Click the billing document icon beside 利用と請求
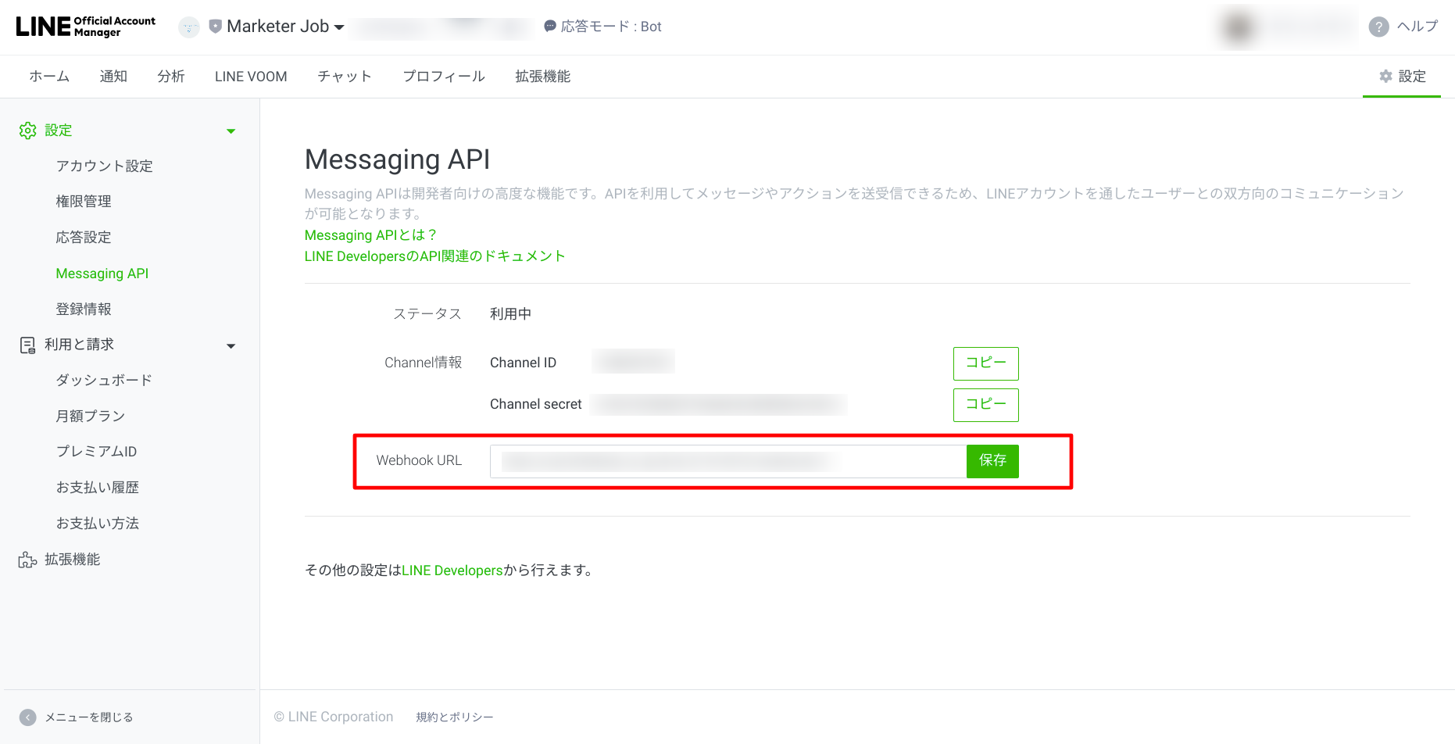Viewport: 1455px width, 744px height. [28, 345]
